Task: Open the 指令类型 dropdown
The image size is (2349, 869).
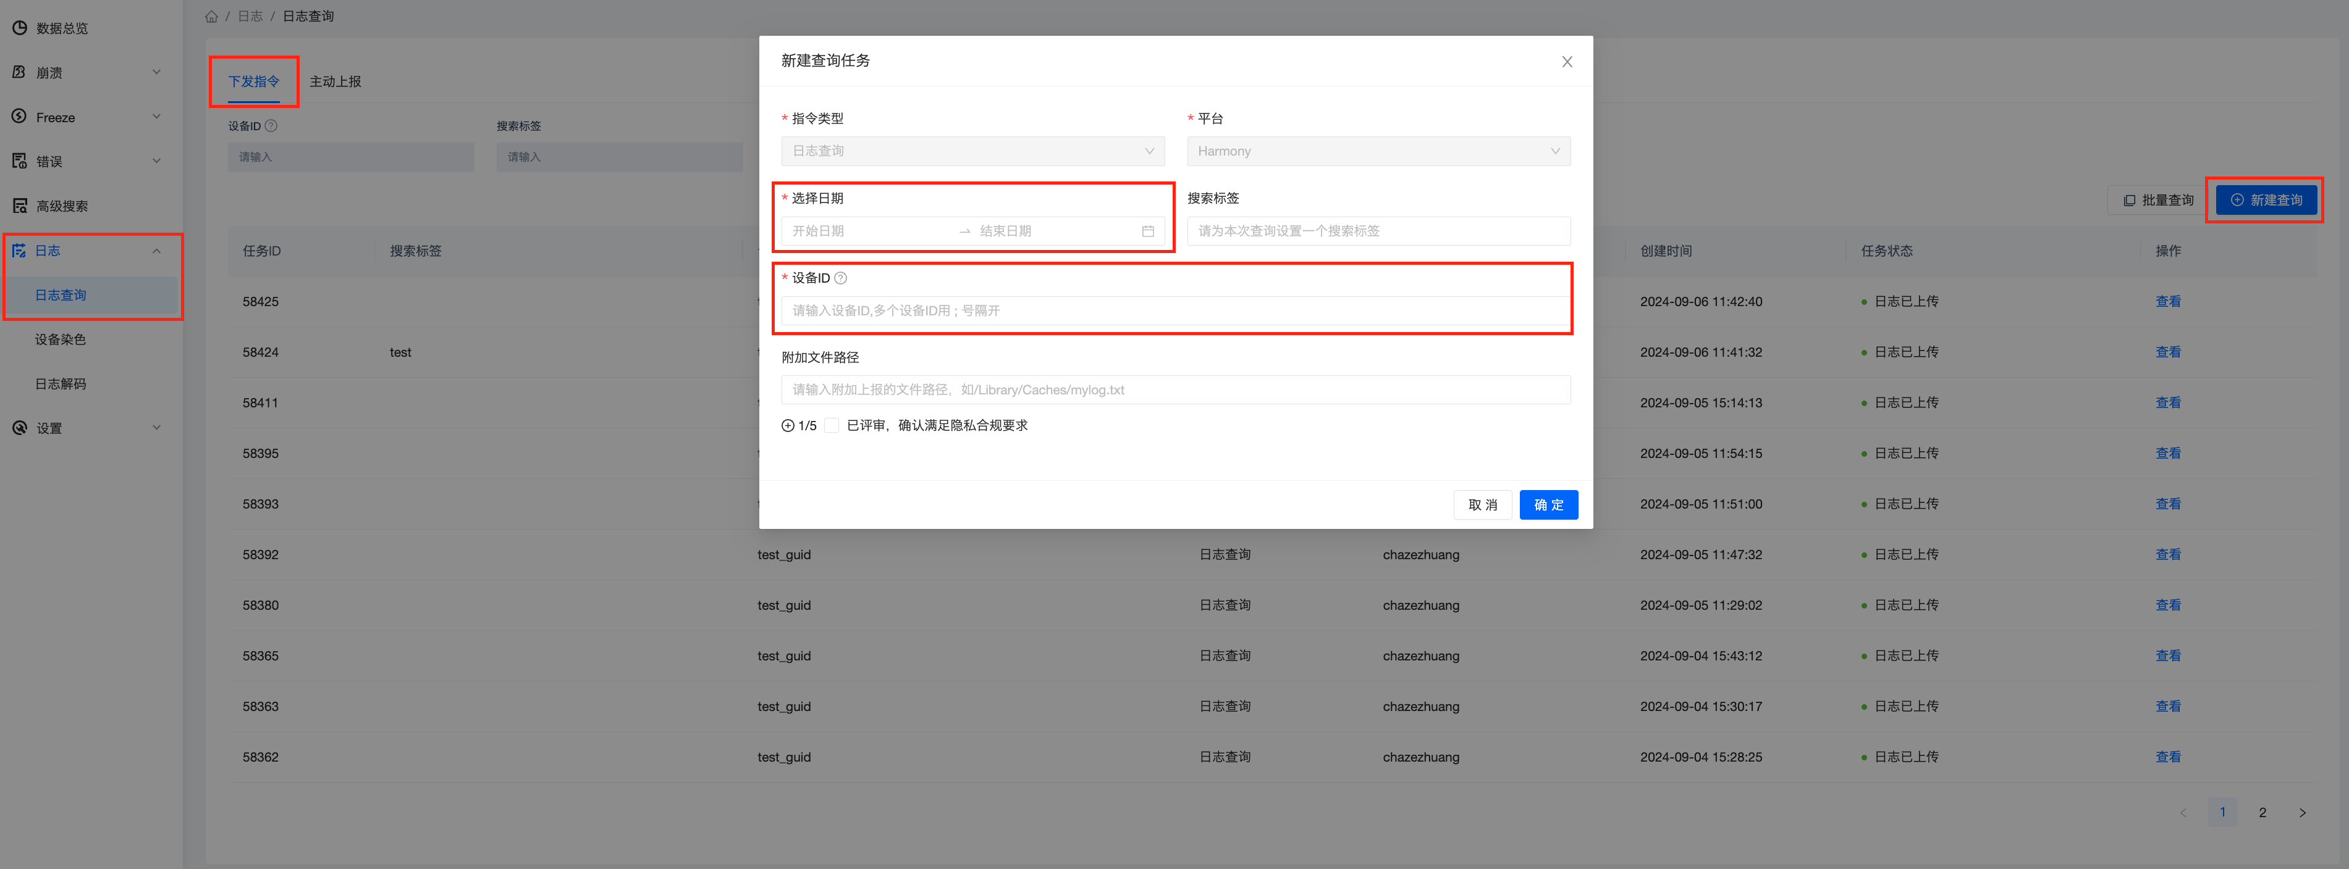Action: click(x=973, y=151)
